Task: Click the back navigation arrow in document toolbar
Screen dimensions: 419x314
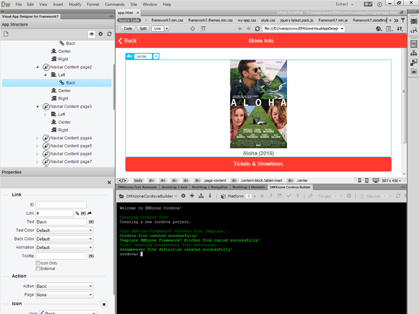Action: [x=240, y=28]
